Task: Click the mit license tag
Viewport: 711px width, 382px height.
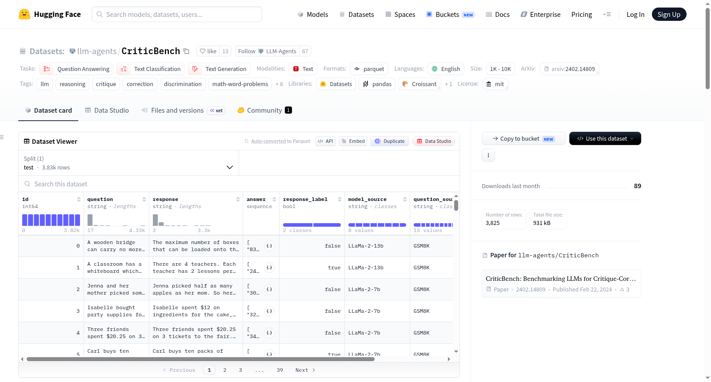Action: coord(495,84)
